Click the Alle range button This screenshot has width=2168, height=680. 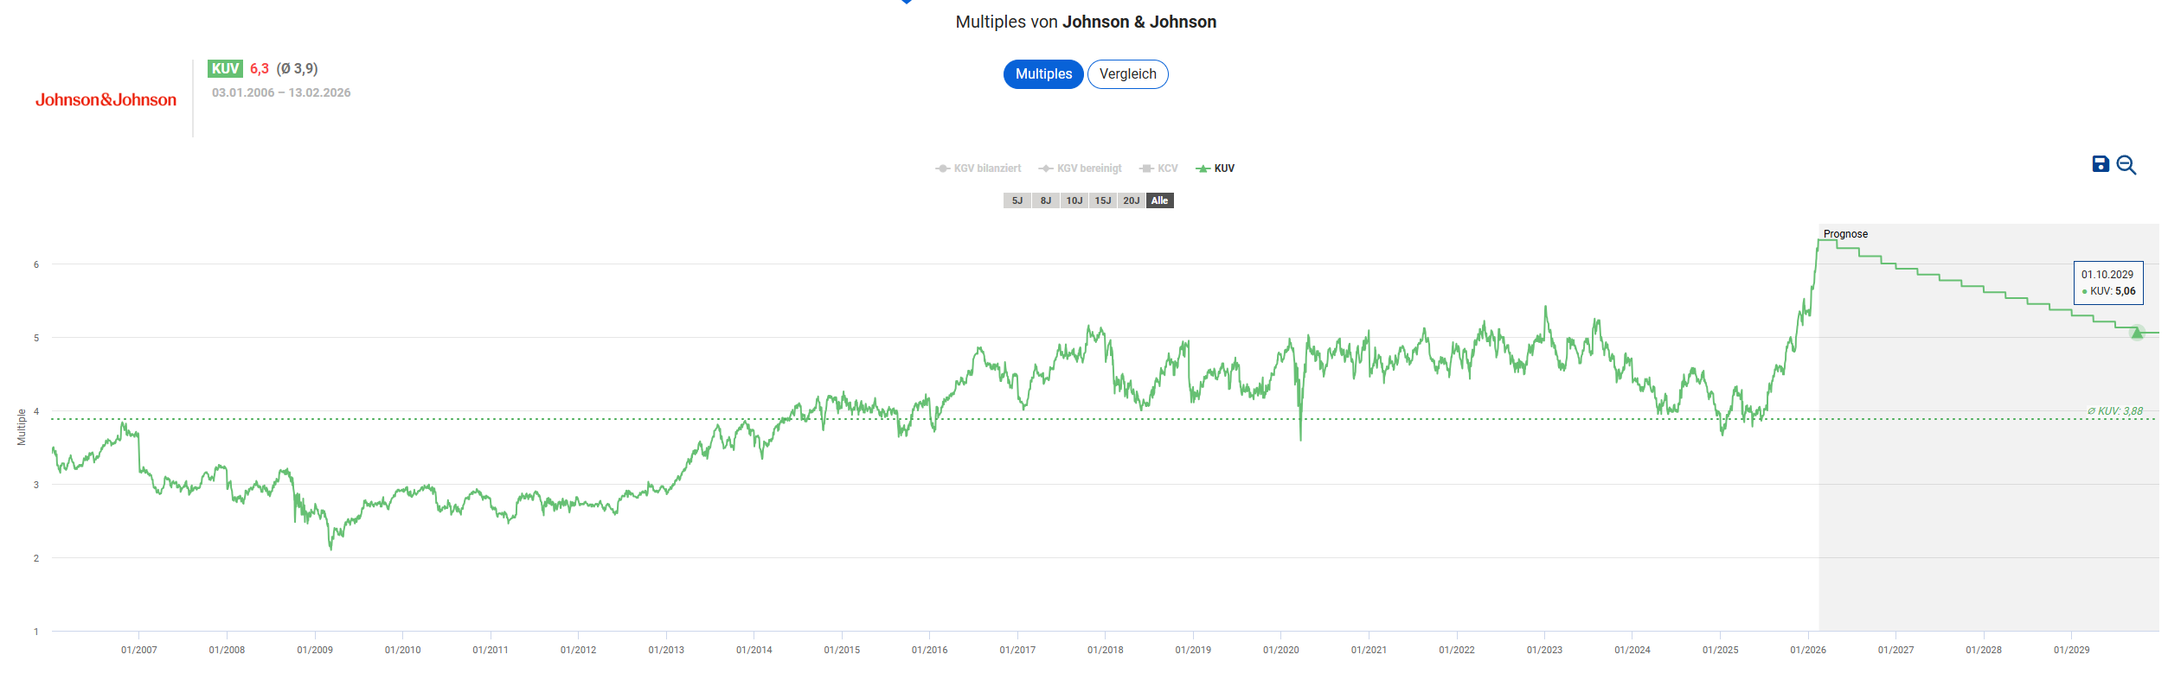click(x=1160, y=200)
